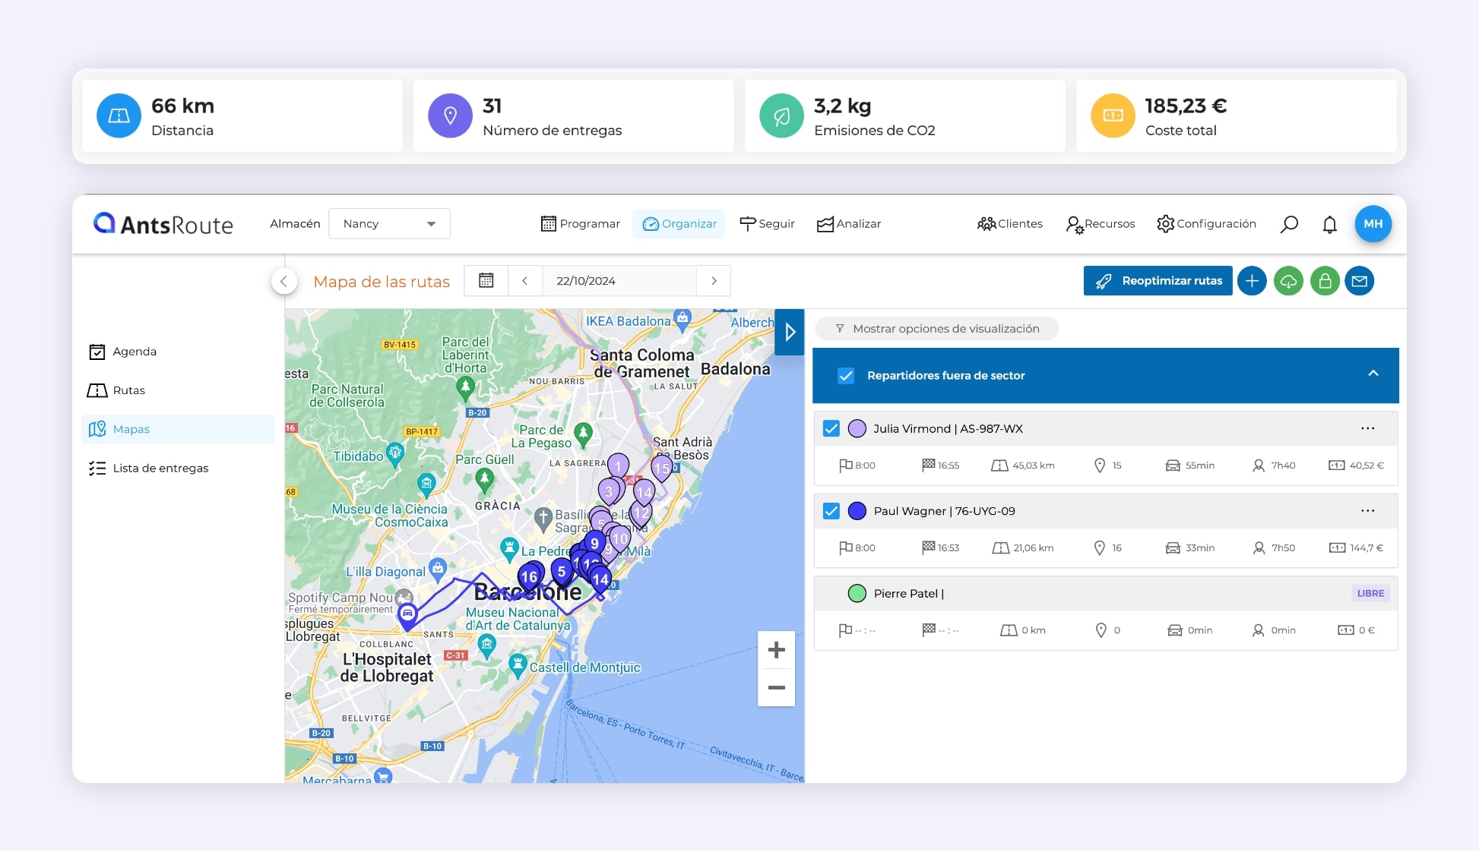Open the Clientes section
The image size is (1479, 852).
click(1009, 223)
